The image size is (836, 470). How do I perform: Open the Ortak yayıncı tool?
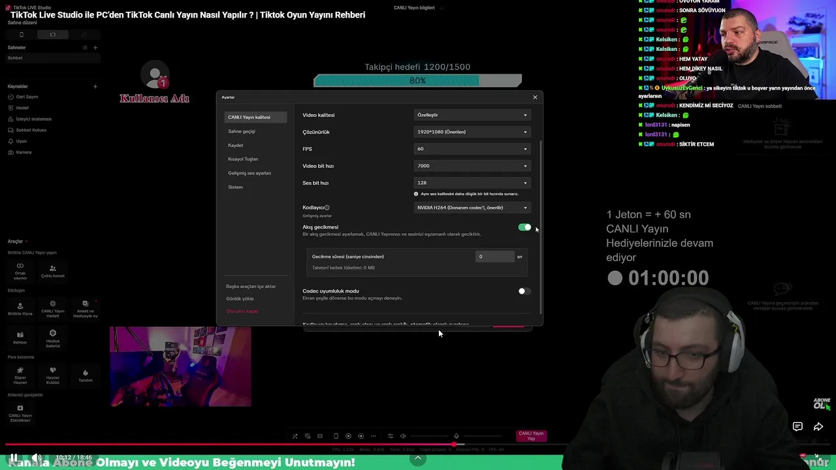pos(20,270)
